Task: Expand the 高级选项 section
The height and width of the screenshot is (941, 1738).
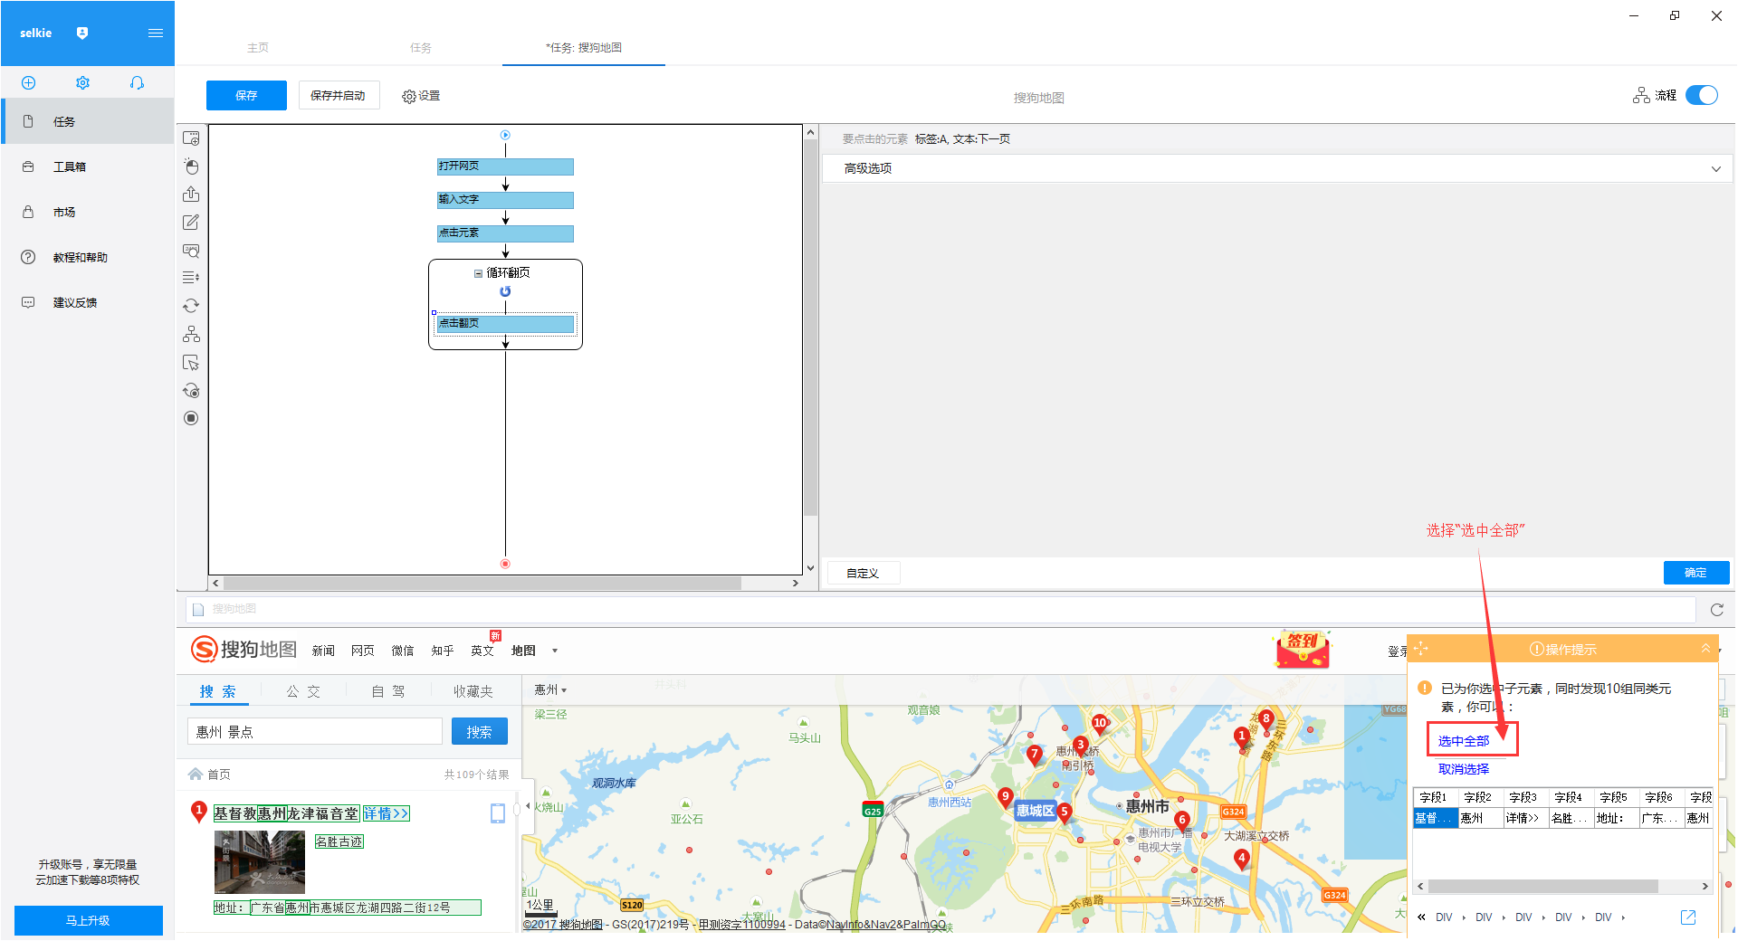Action: pyautogui.click(x=1276, y=168)
